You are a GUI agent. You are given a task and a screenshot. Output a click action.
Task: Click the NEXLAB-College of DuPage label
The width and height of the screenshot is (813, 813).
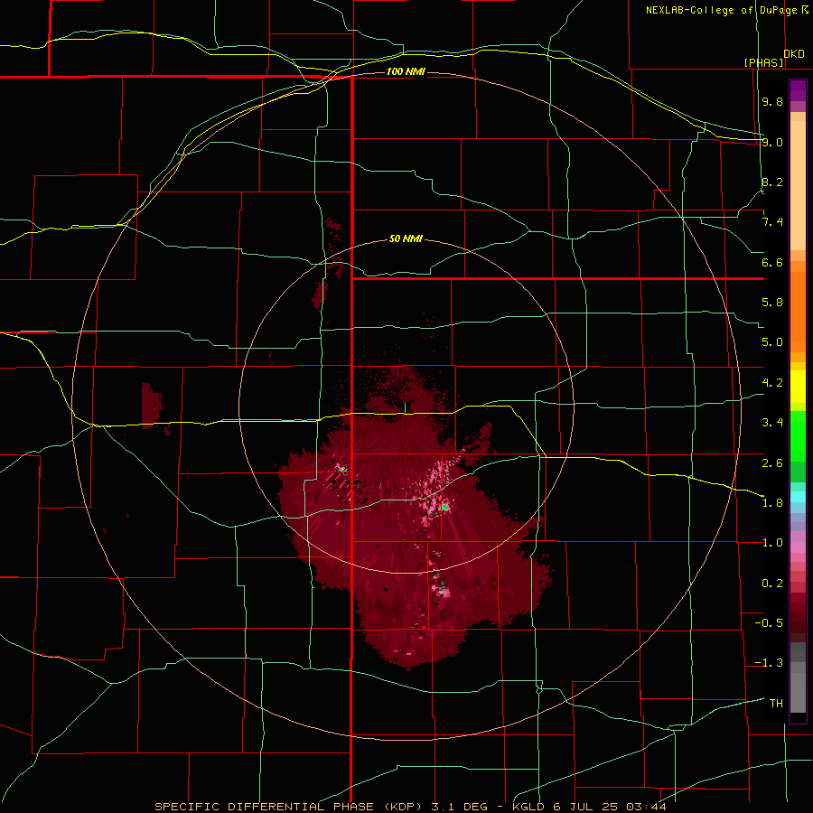[722, 10]
